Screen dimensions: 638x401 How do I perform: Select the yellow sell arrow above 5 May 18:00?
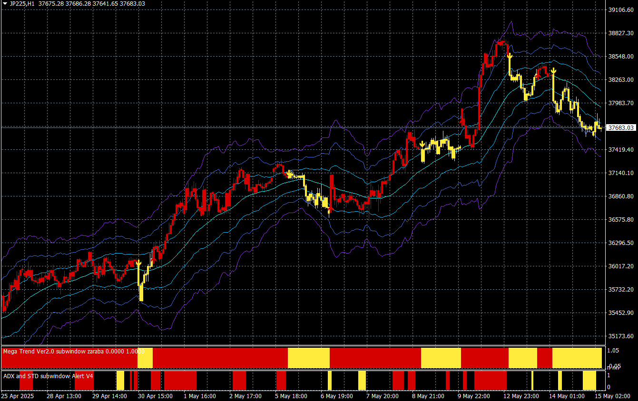[288, 173]
